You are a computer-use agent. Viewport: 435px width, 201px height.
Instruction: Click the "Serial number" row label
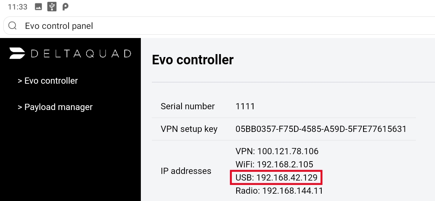[x=187, y=107]
